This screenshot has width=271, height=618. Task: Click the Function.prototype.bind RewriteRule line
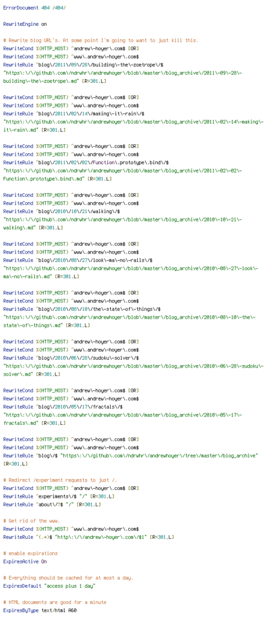[86, 163]
